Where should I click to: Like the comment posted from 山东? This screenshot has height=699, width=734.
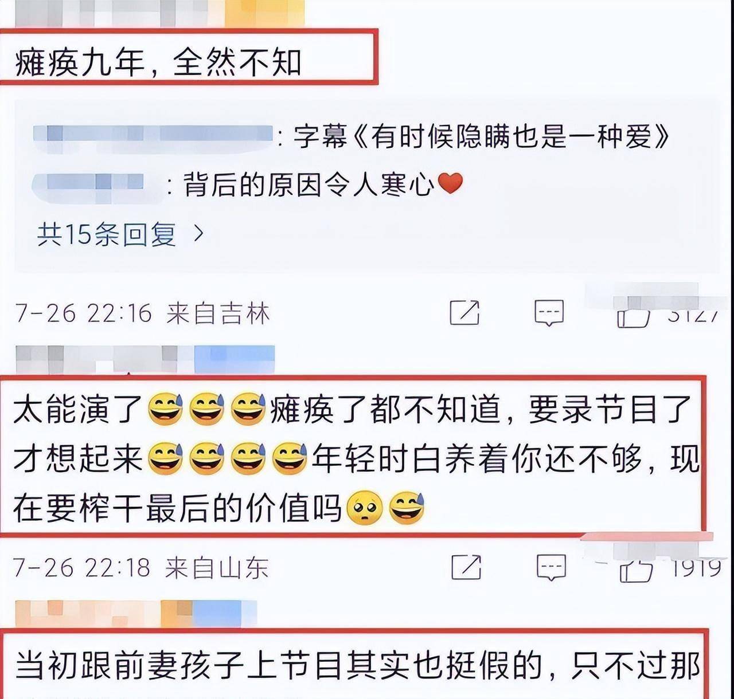636,570
